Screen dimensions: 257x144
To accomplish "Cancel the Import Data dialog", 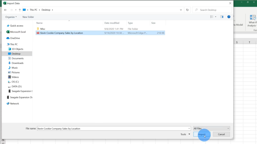I will point(221,134).
